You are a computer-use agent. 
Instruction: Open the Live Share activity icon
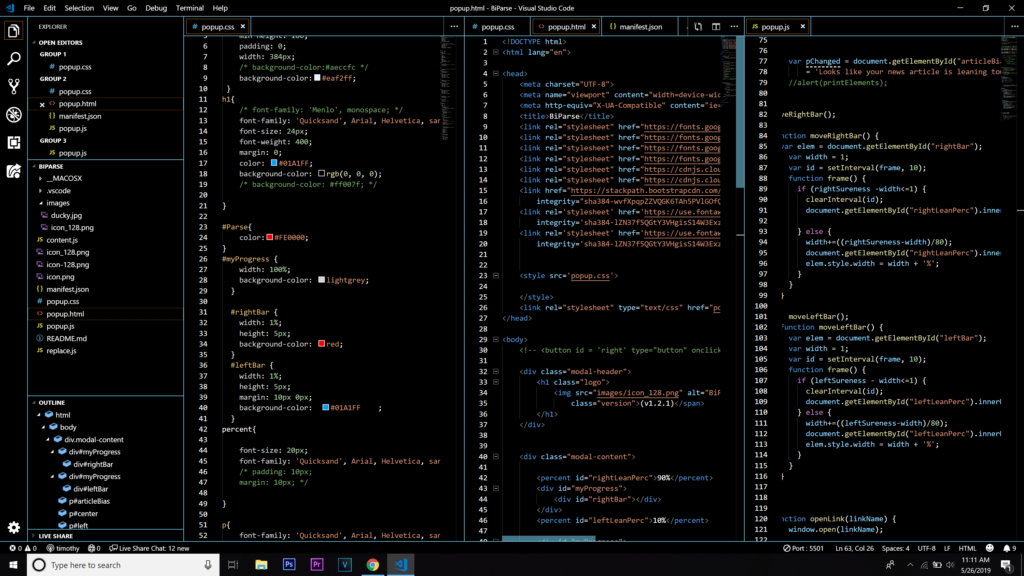(13, 171)
